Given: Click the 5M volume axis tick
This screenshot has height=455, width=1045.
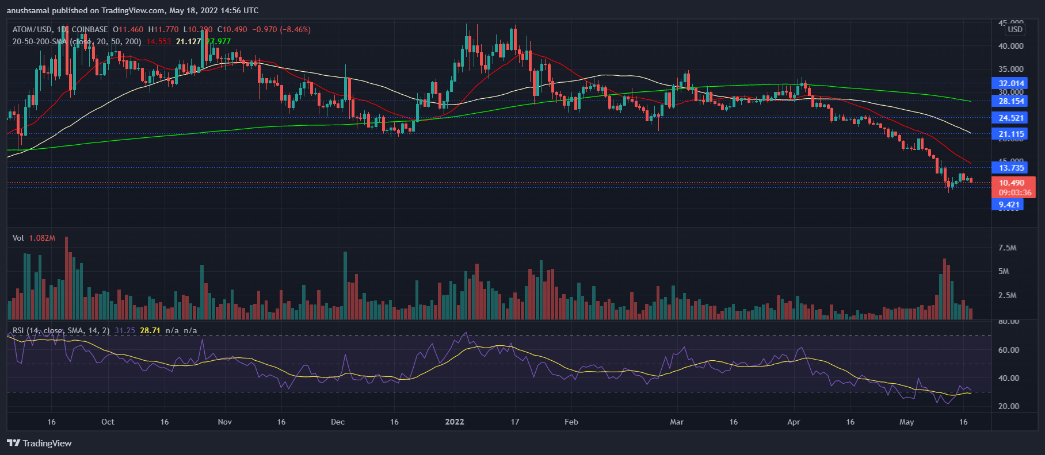Looking at the screenshot, I should tap(1004, 271).
